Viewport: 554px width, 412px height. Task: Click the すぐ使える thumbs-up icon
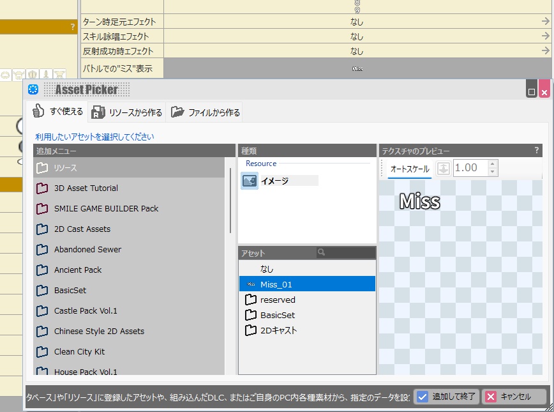[x=38, y=111]
